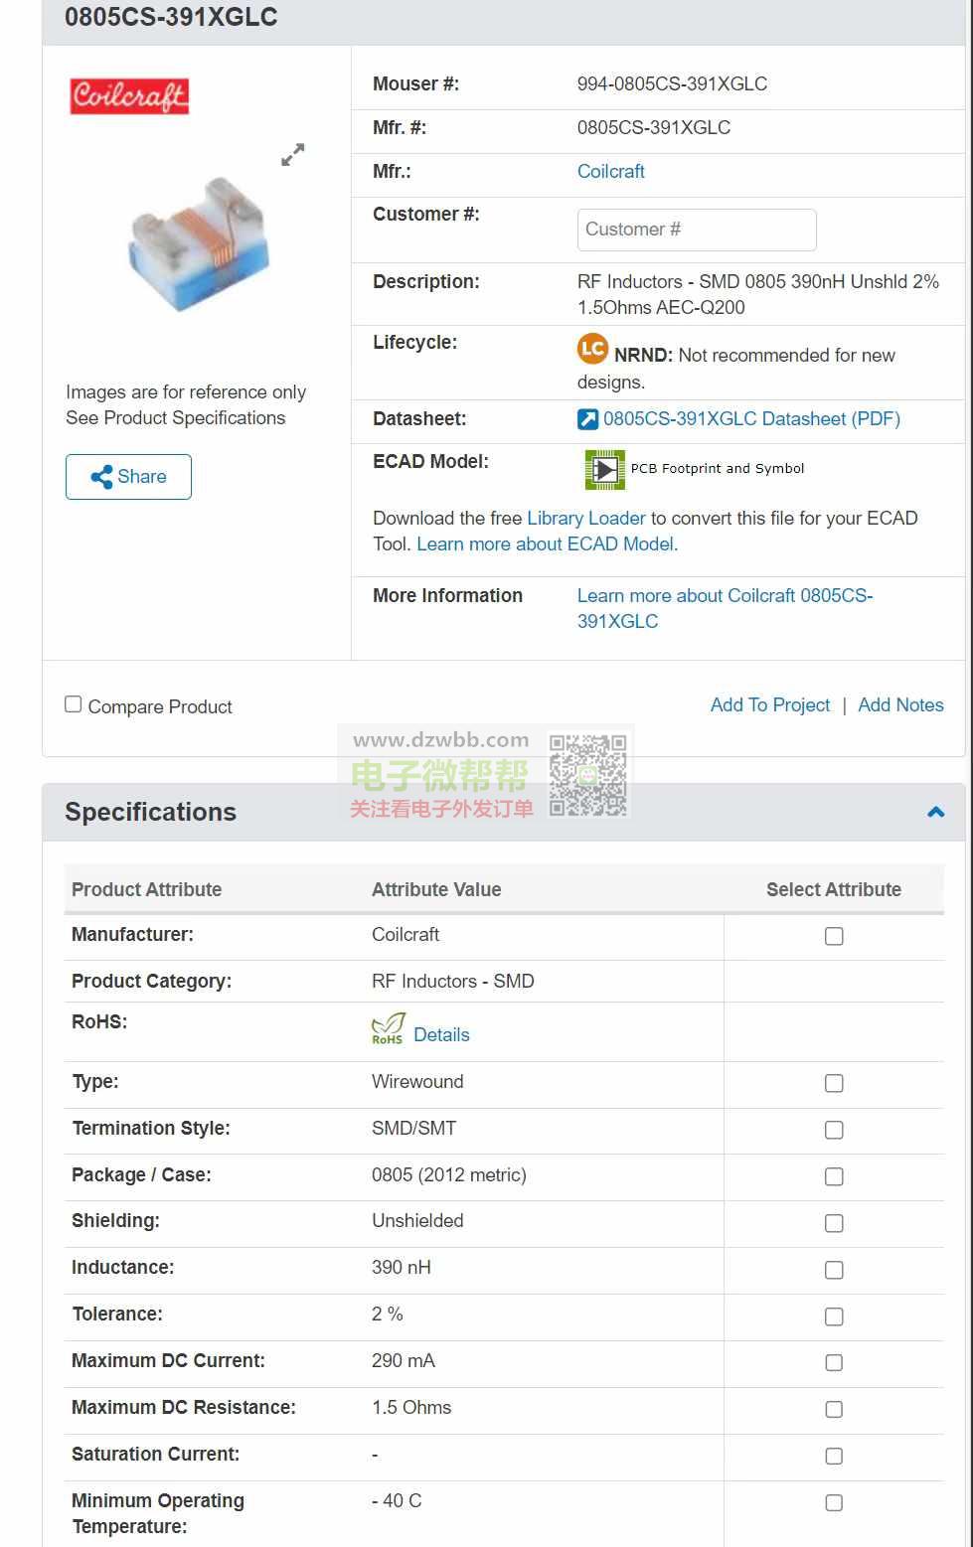Click the datasheet PDF arrow icon

(588, 419)
